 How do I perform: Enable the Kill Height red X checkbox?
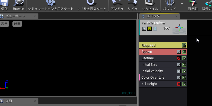coord(179,84)
